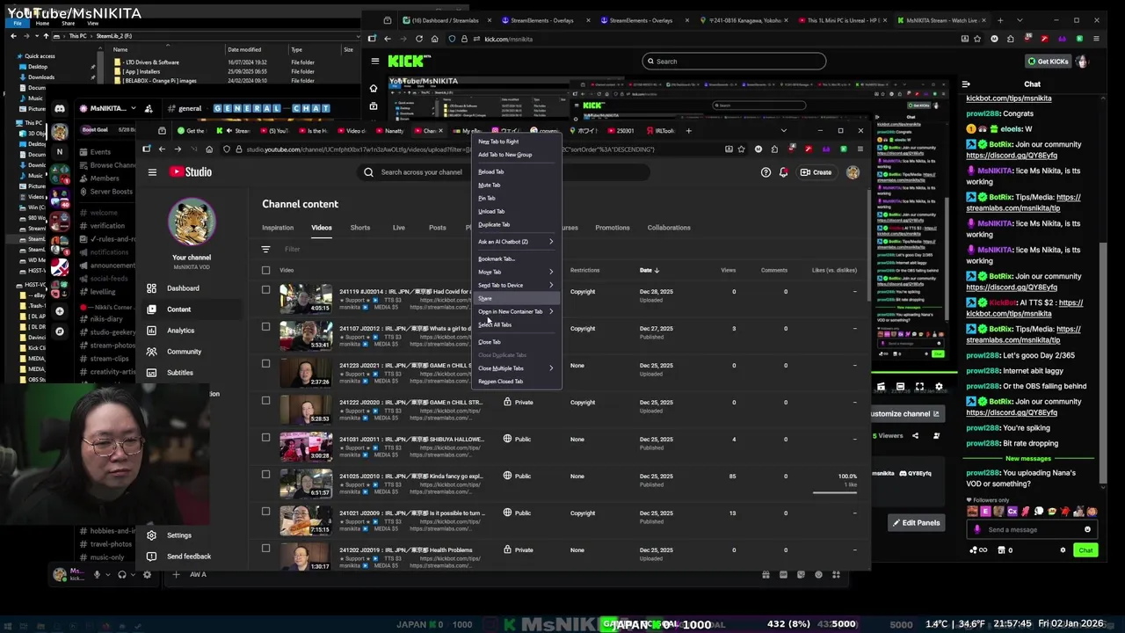
Task: Click the YouTube Studio logo
Action: click(191, 172)
